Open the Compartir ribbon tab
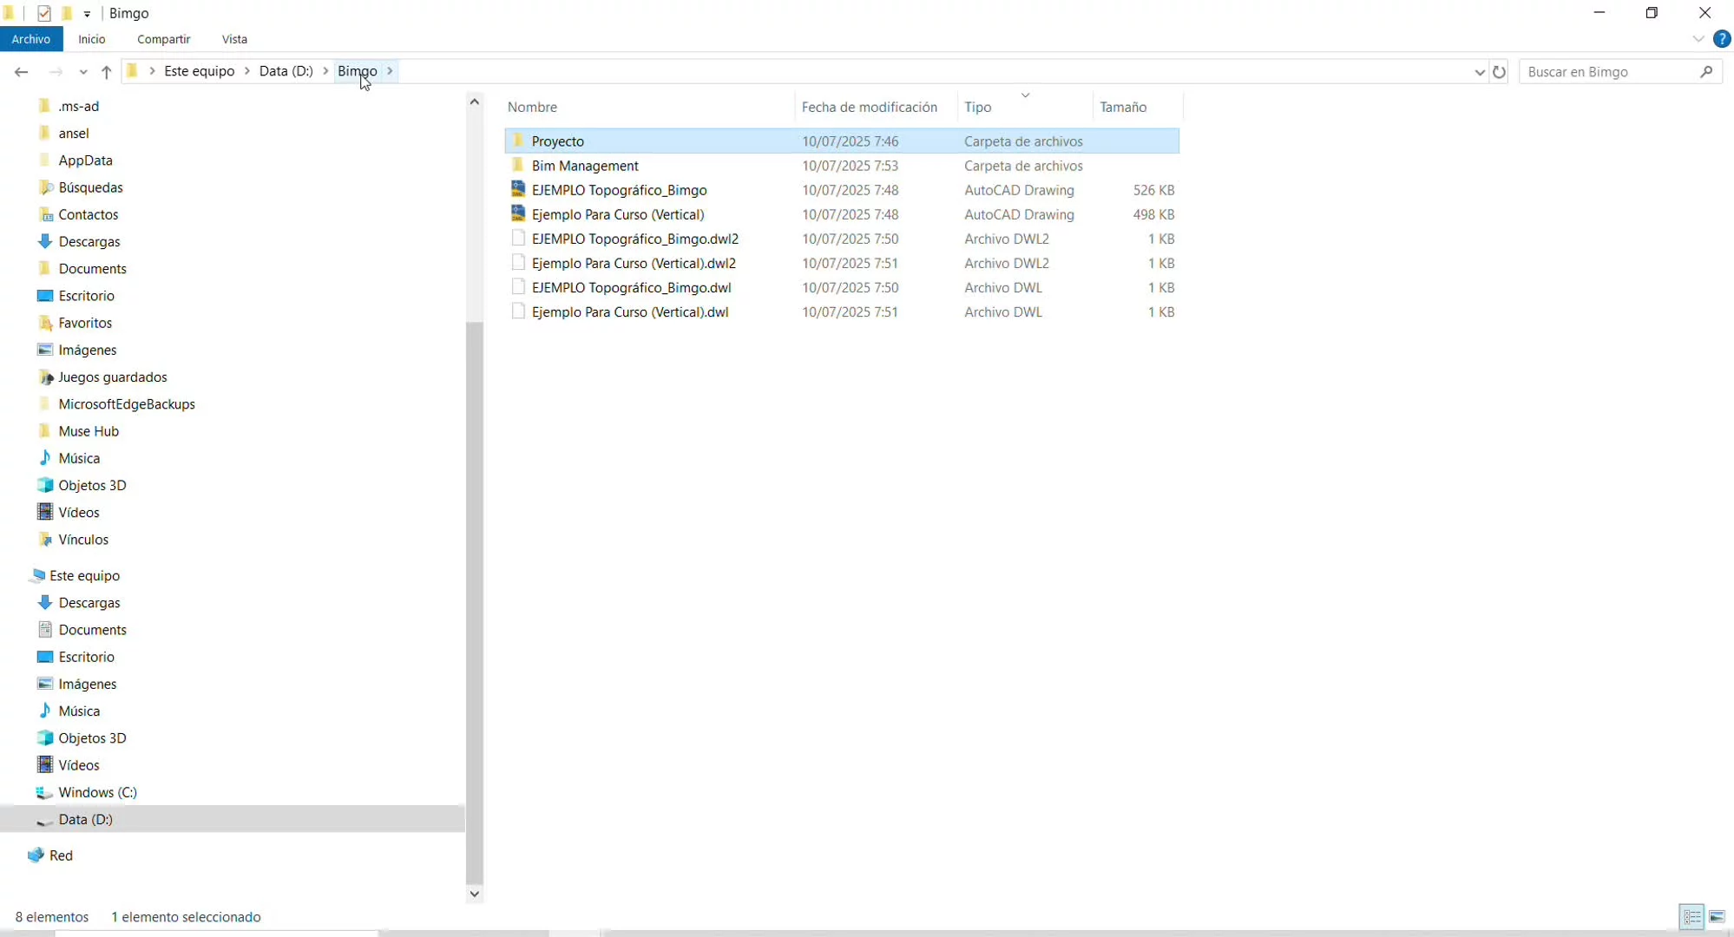 click(x=163, y=39)
